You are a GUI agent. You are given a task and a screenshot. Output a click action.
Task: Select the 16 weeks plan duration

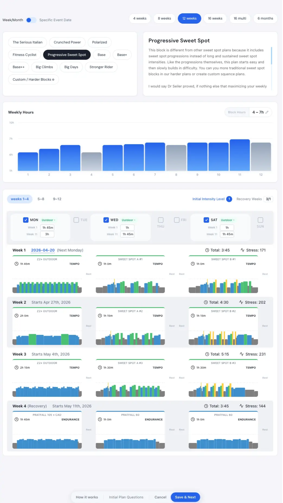215,18
